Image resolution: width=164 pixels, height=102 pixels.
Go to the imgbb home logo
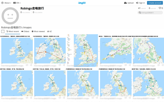point(82,3)
